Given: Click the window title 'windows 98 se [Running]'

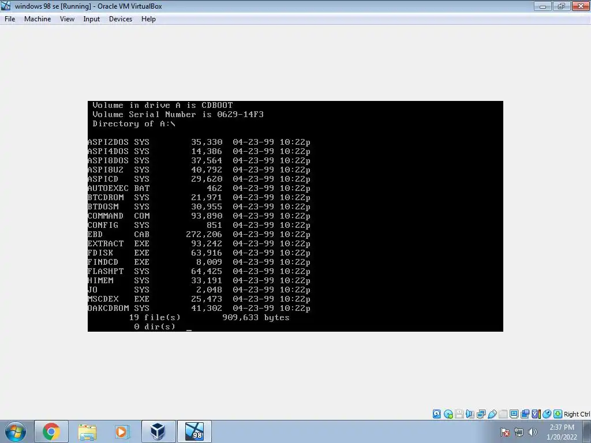Looking at the screenshot, I should [53, 6].
